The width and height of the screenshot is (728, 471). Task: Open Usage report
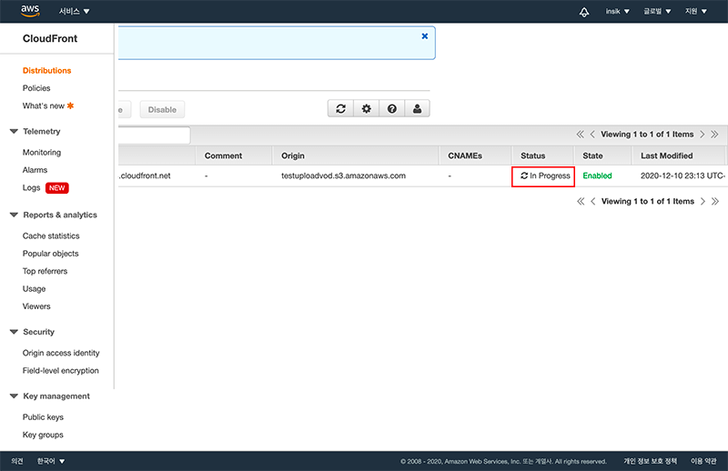(34, 288)
